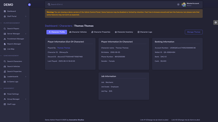Click the Wallet ID QB-43664484 value

click(x=169, y=52)
